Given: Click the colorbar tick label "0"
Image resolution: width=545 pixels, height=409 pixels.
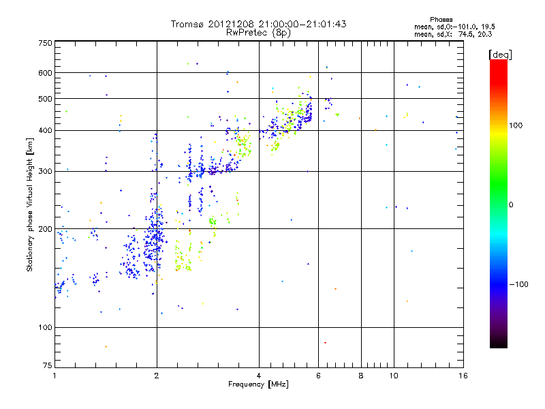Looking at the screenshot, I should tap(511, 205).
